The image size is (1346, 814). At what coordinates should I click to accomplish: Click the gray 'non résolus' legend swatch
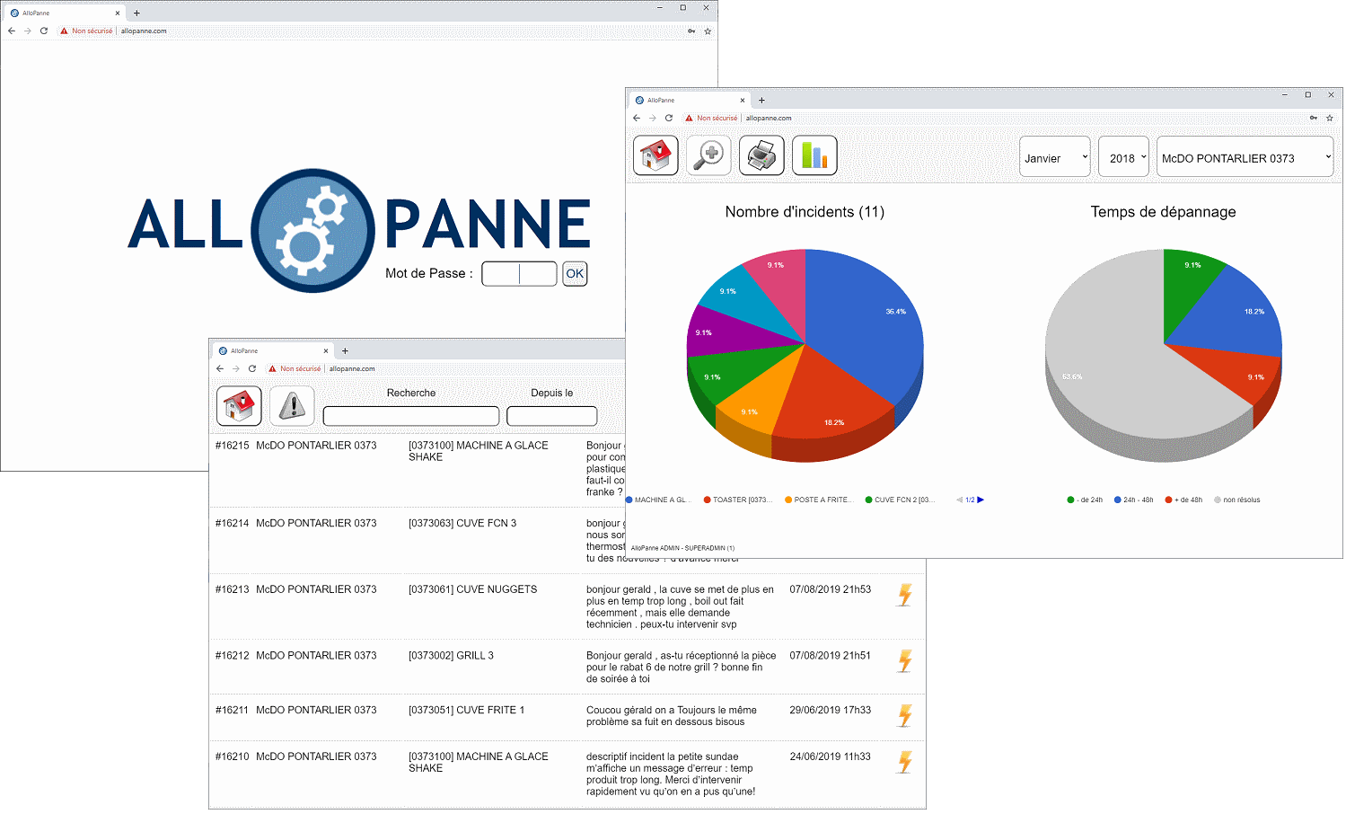click(1218, 500)
